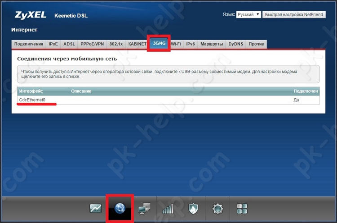The image size is (337, 223).
Task: Open the system monitor chart icon
Action: (x=96, y=208)
